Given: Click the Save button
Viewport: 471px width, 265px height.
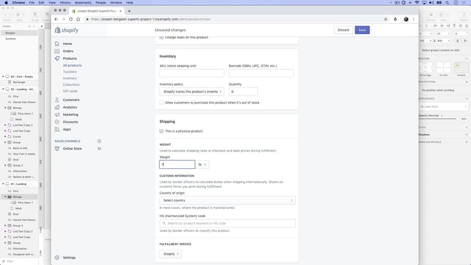Looking at the screenshot, I should pyautogui.click(x=362, y=30).
